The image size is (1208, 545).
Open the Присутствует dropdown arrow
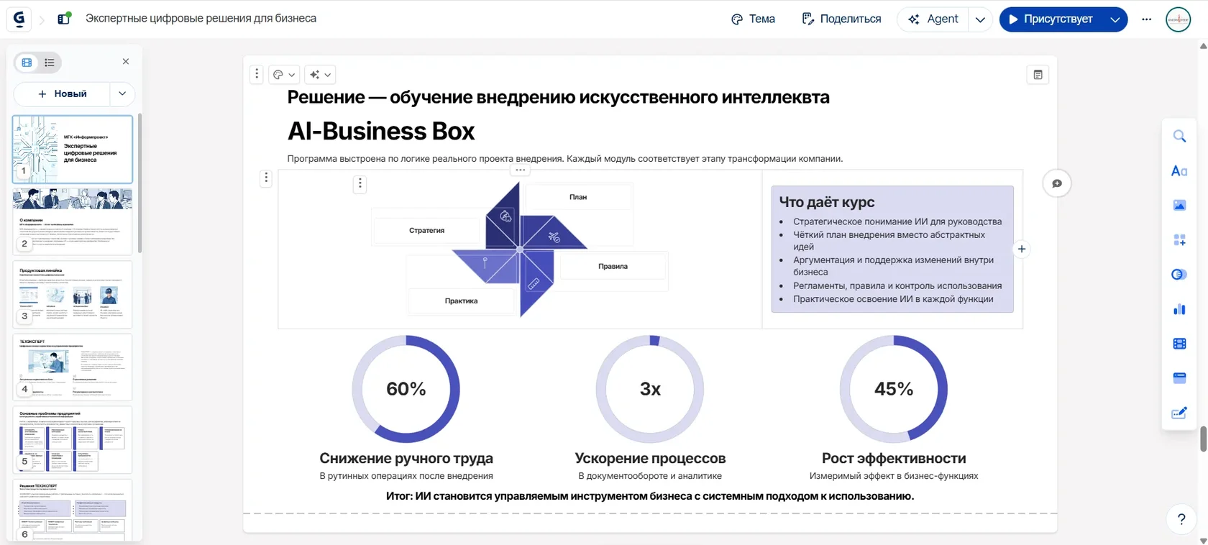click(1115, 19)
